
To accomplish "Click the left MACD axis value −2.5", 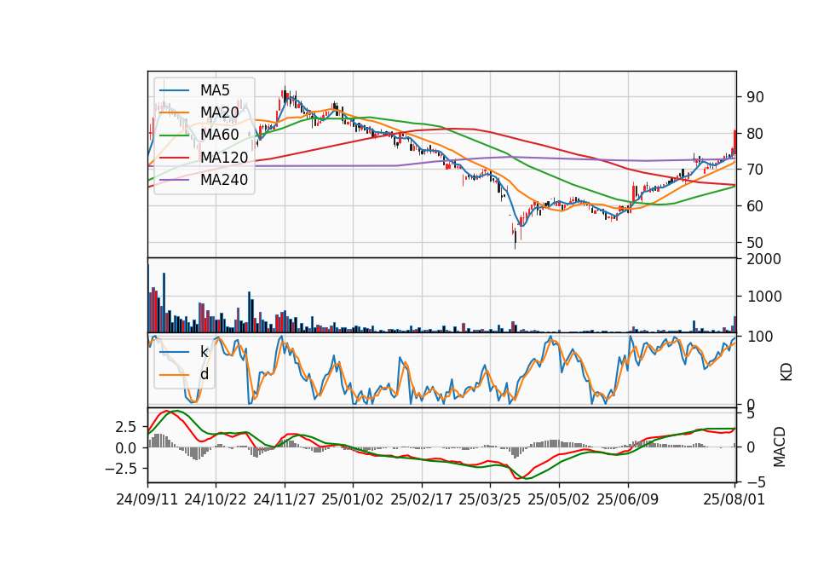I will tap(121, 469).
